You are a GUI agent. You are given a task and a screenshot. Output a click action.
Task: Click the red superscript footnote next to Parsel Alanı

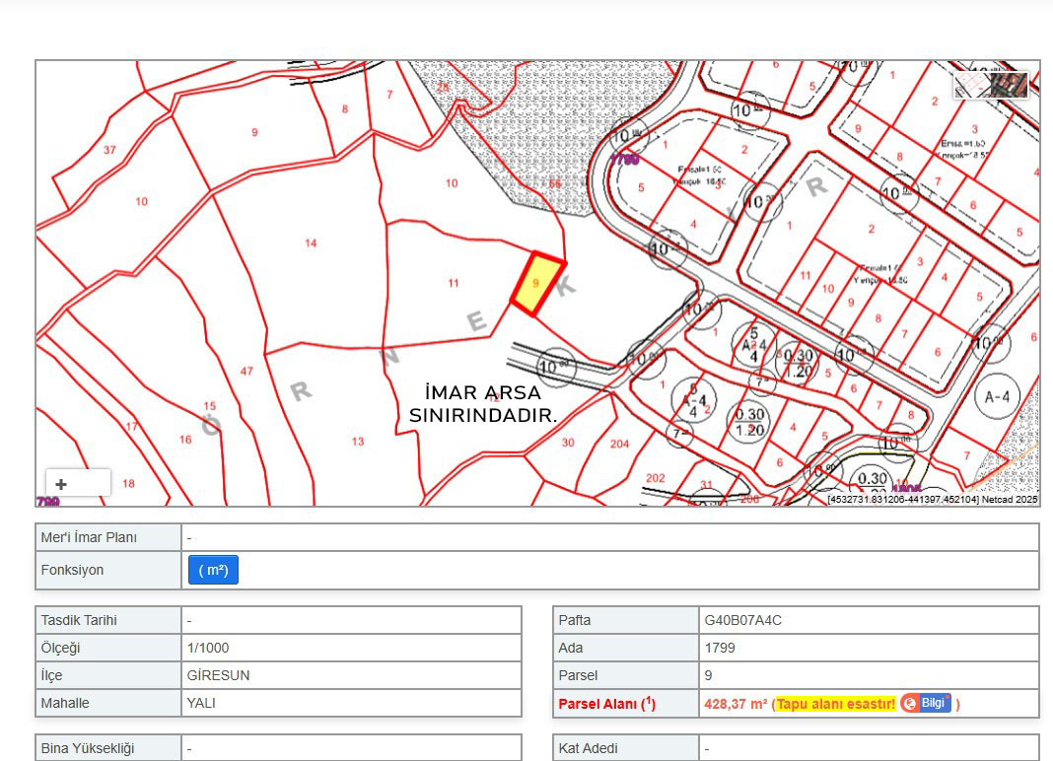tap(648, 700)
